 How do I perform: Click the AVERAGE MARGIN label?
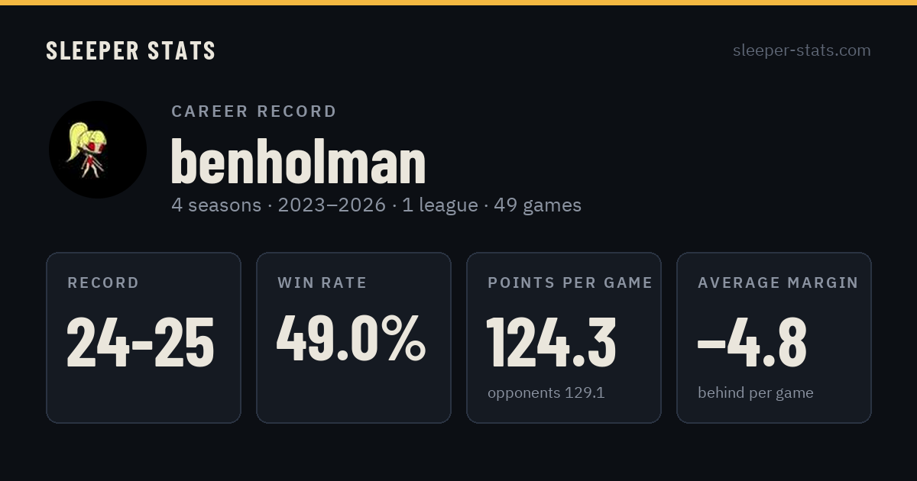(778, 283)
